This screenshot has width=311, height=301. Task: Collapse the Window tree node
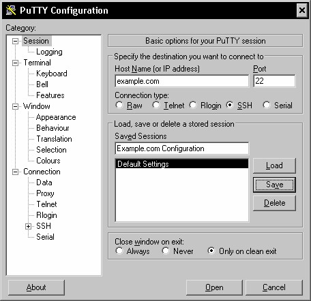pos(15,106)
